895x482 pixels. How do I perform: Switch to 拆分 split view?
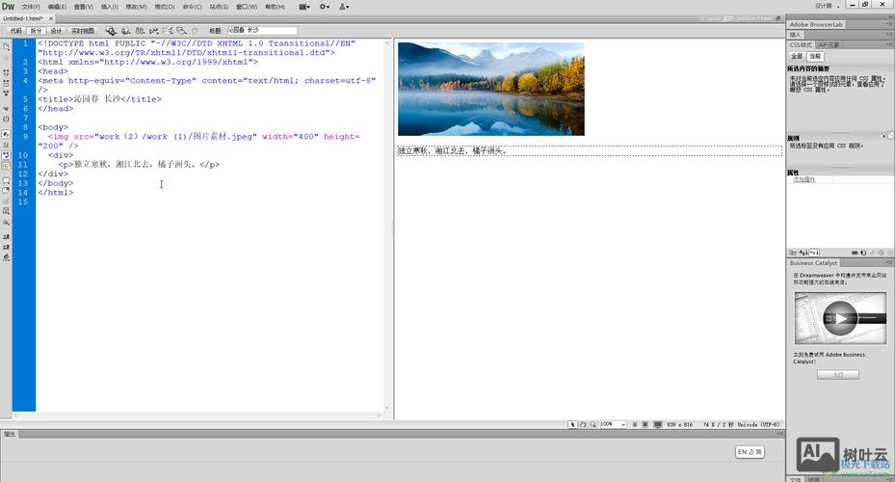(x=36, y=31)
